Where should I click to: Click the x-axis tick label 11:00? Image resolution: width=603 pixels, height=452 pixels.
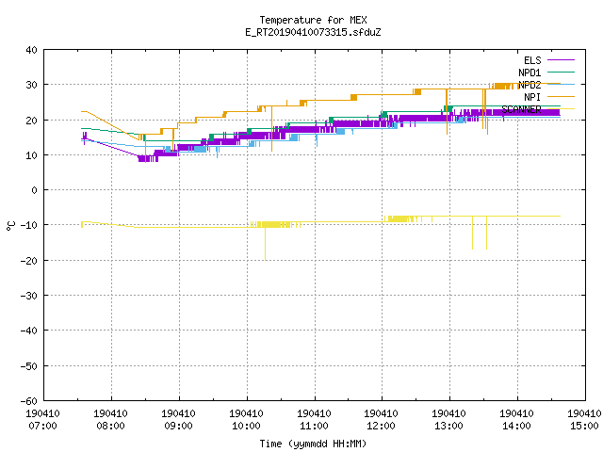[314, 426]
